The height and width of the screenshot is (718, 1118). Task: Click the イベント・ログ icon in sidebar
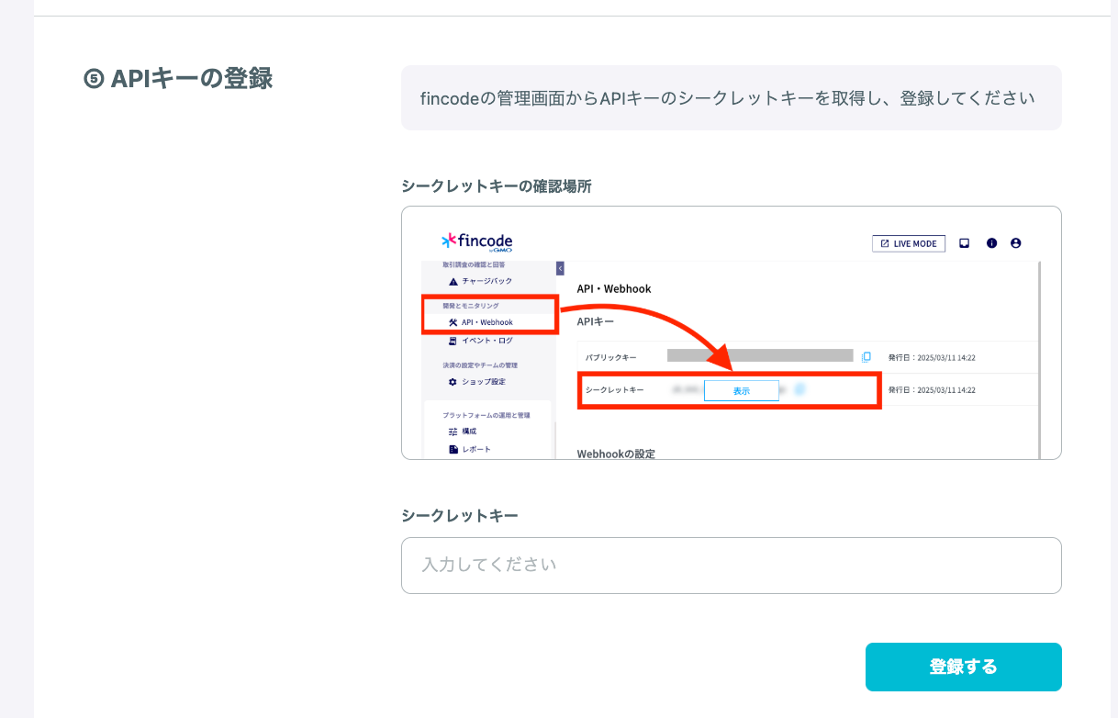453,341
